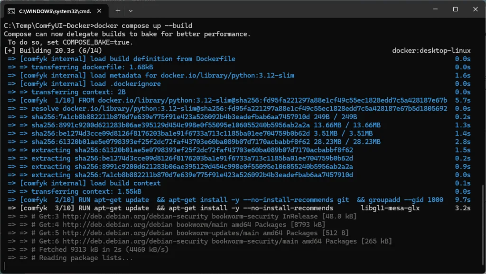The width and height of the screenshot is (486, 274).
Task: Expand the new tab profile dropdown chevron
Action: tap(131, 10)
